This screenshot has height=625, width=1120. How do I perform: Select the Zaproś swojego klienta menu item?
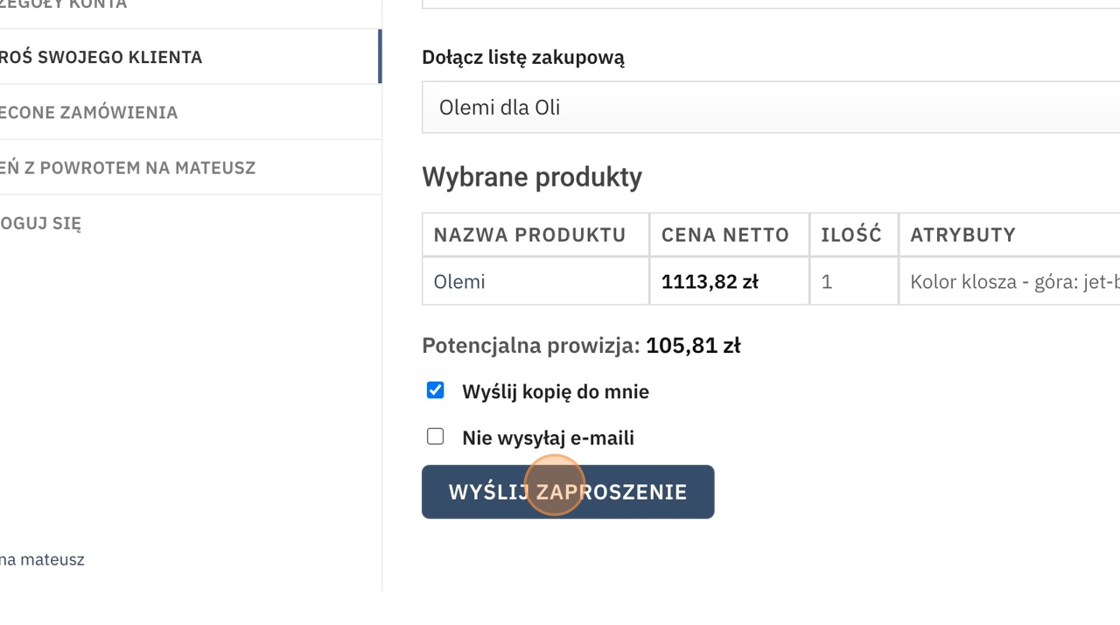(101, 57)
